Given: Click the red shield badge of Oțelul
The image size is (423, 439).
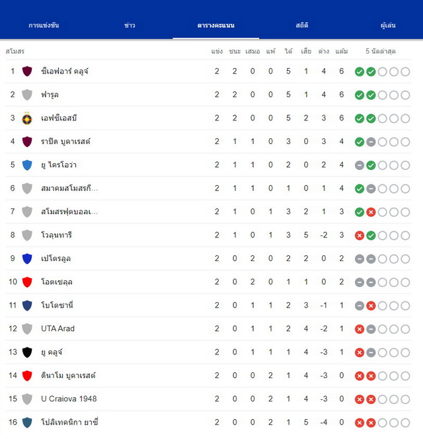Looking at the screenshot, I should click(x=27, y=282).
